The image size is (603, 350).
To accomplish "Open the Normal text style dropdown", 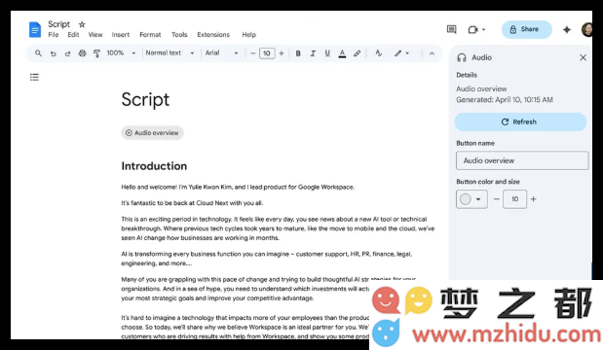I will [170, 52].
